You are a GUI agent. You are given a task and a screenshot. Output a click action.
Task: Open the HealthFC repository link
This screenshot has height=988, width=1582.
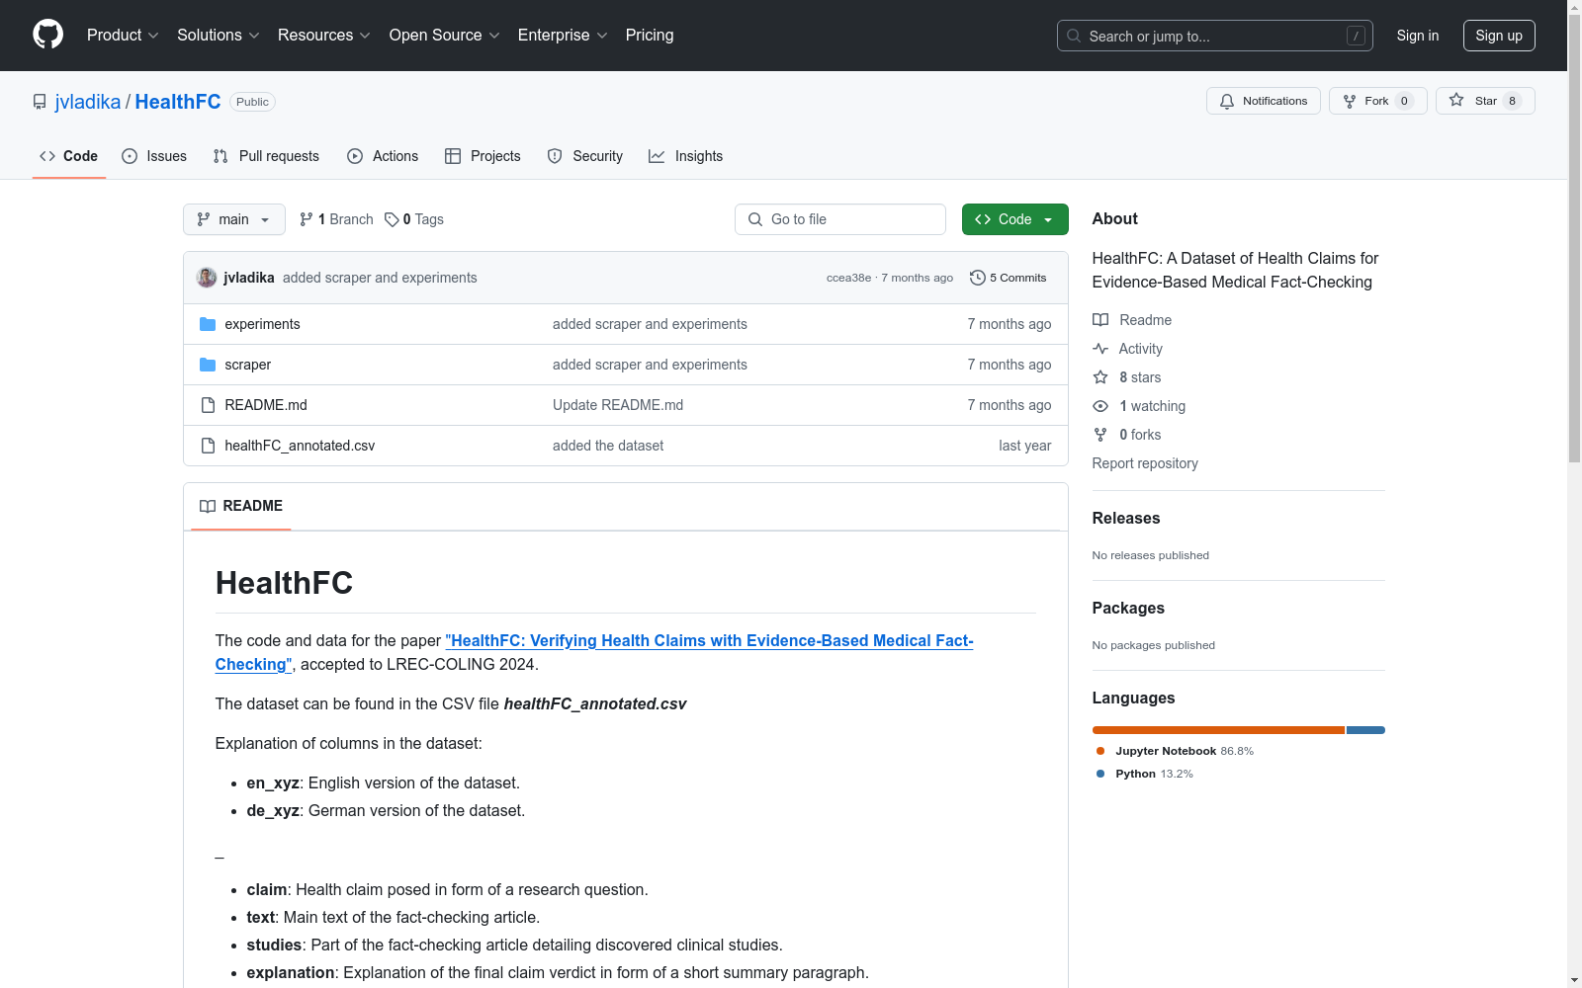178,102
